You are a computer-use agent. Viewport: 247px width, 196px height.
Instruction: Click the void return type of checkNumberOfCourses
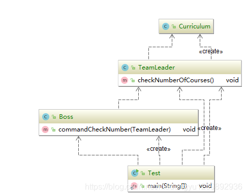[232, 80]
